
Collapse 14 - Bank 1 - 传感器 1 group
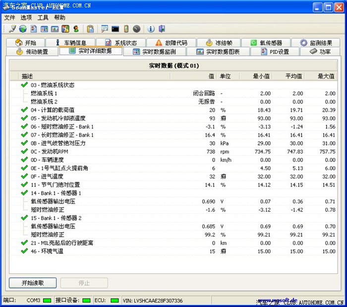(x=24, y=193)
